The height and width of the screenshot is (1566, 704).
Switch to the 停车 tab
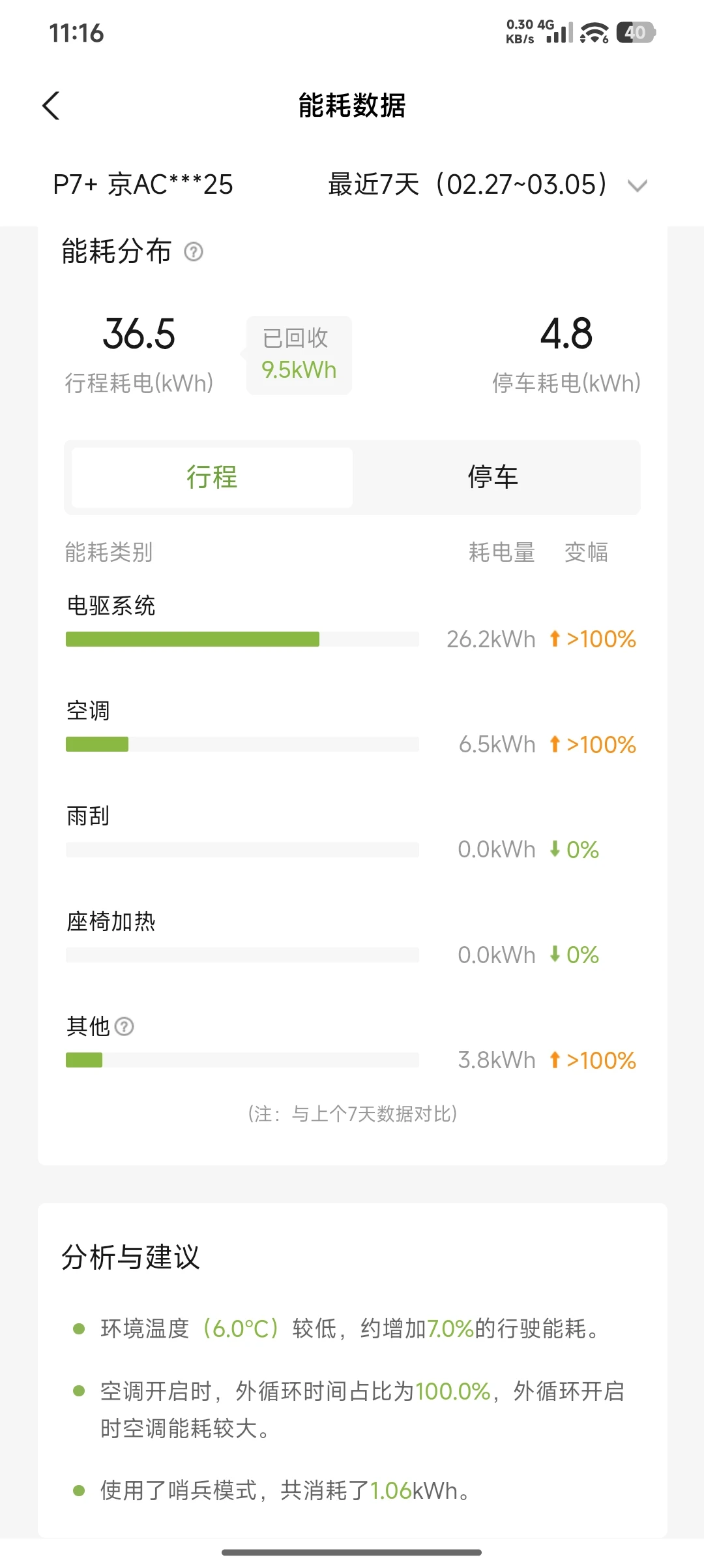click(493, 477)
